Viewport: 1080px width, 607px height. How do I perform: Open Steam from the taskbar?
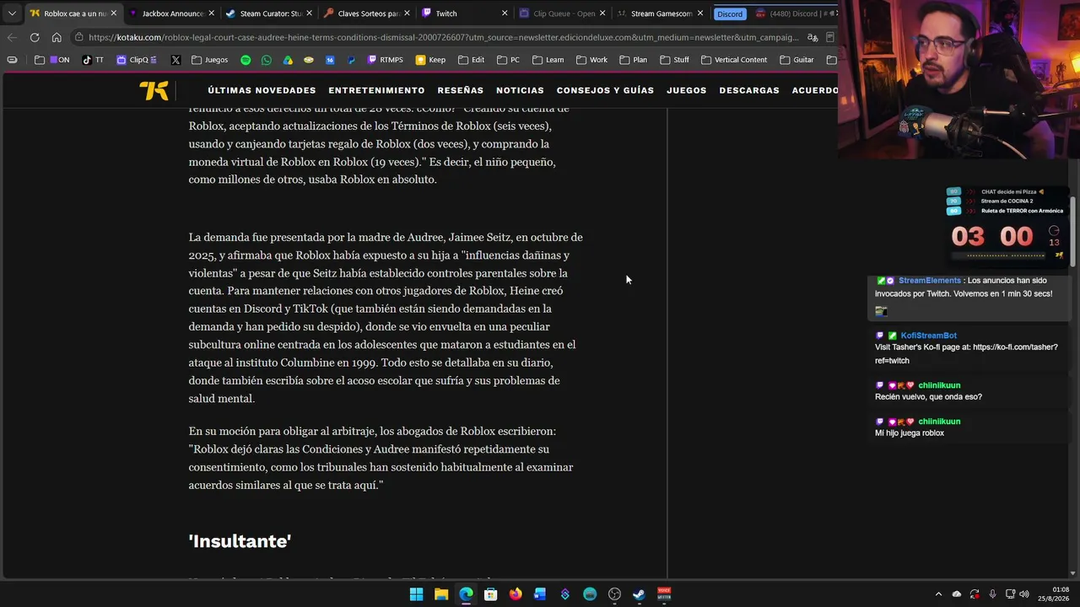(x=639, y=594)
